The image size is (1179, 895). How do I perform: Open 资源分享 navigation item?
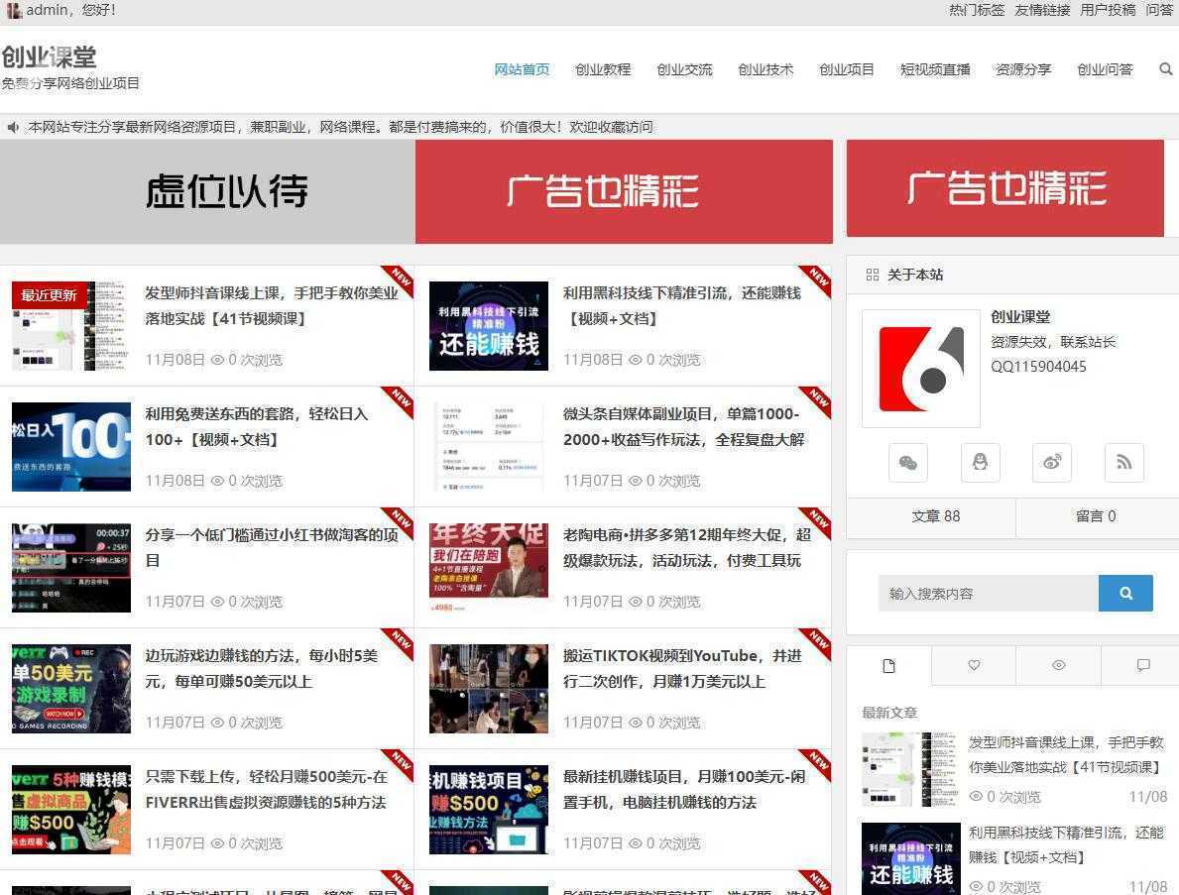pos(1023,69)
